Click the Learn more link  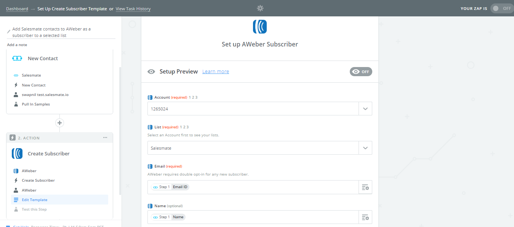pos(215,71)
